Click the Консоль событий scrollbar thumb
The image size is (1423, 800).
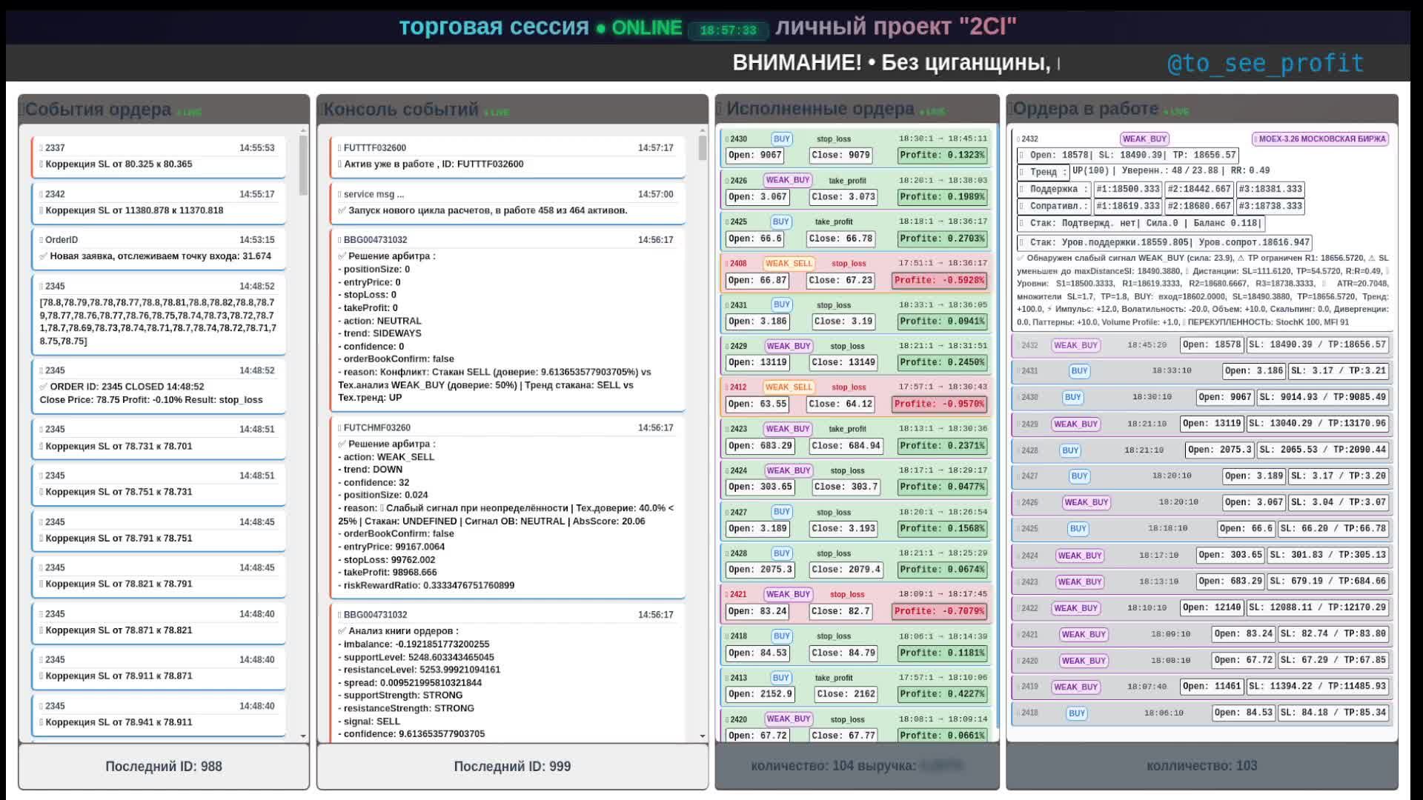click(x=702, y=148)
